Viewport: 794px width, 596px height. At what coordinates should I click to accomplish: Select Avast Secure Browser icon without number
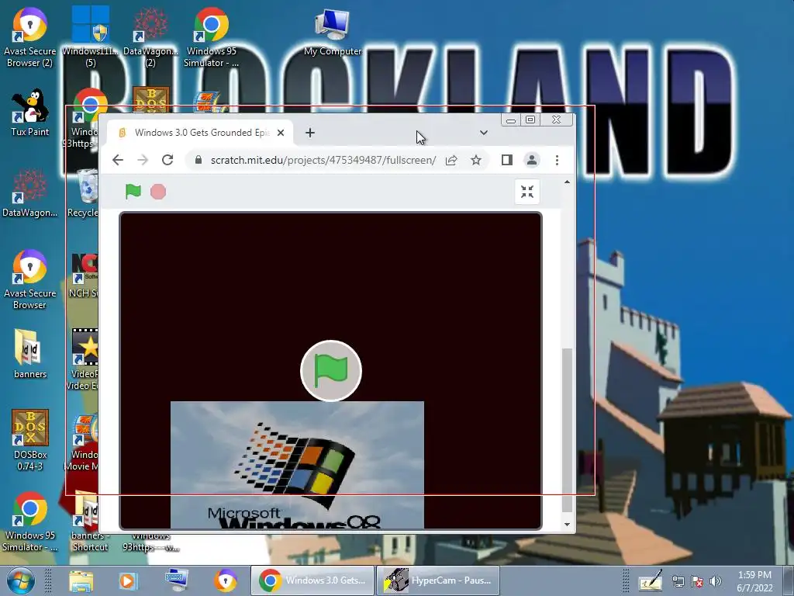coord(30,279)
